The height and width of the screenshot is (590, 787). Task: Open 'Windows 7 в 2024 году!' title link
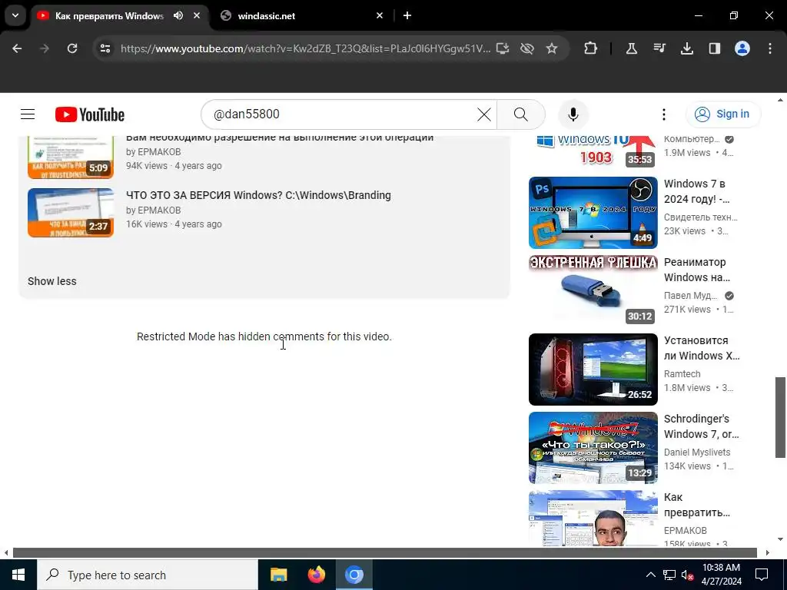pos(698,191)
